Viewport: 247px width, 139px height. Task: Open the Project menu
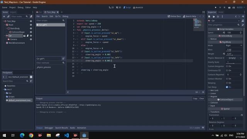[12, 7]
